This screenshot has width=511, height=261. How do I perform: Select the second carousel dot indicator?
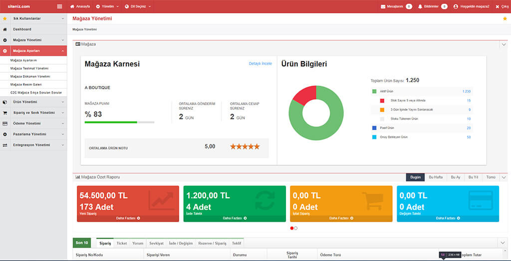coord(295,228)
